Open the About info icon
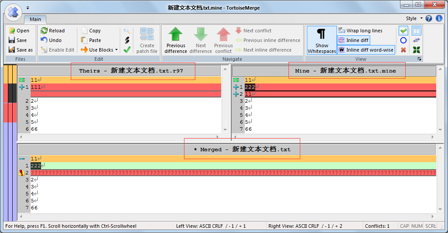 [x=439, y=18]
